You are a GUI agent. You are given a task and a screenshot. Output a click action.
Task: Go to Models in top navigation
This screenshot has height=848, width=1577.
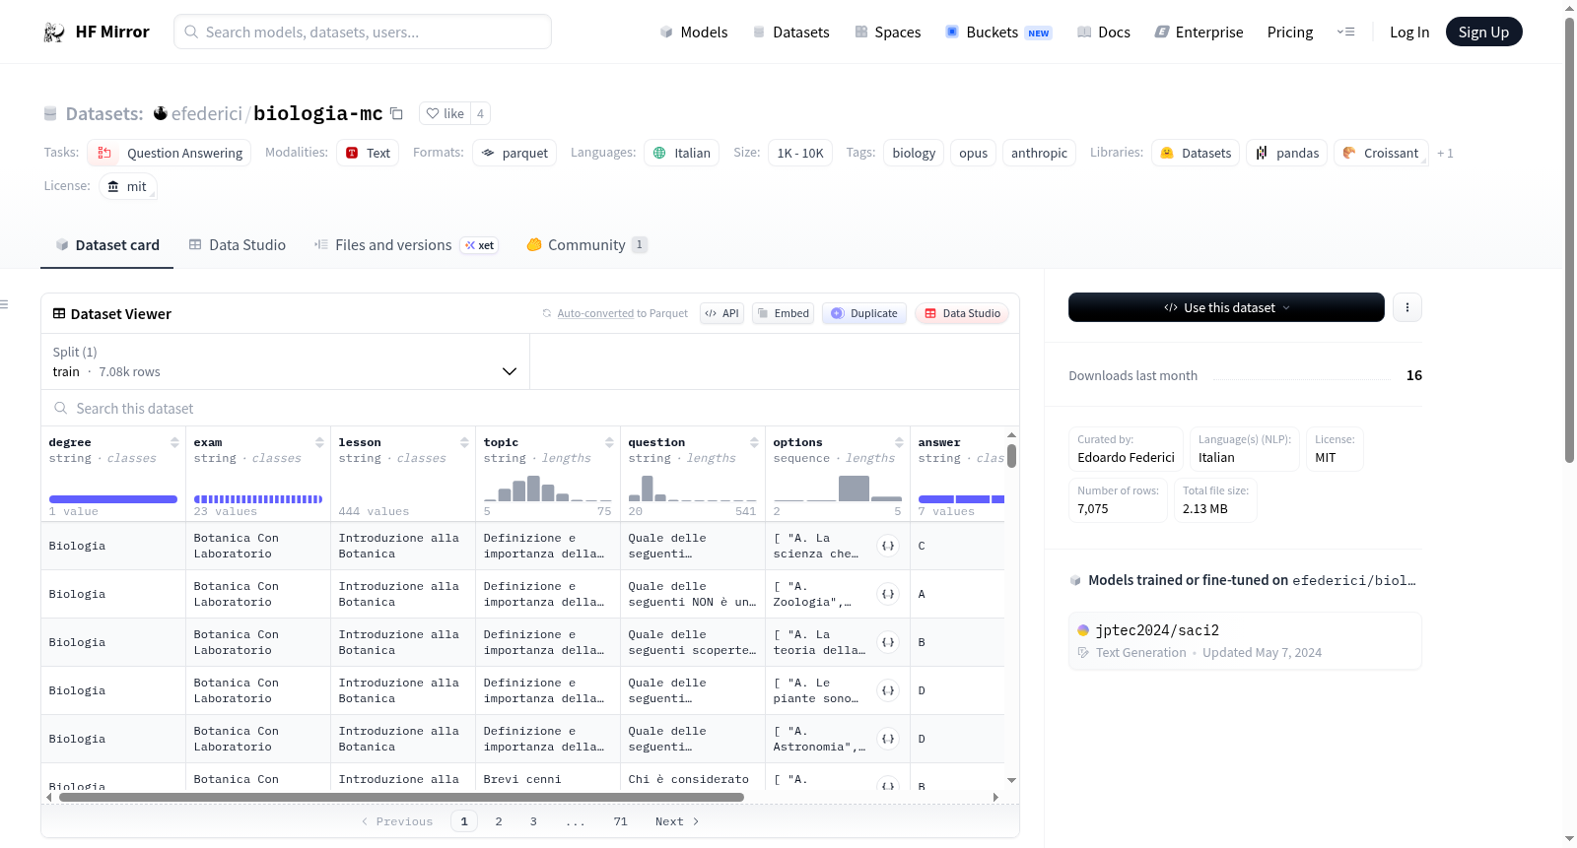pos(694,32)
